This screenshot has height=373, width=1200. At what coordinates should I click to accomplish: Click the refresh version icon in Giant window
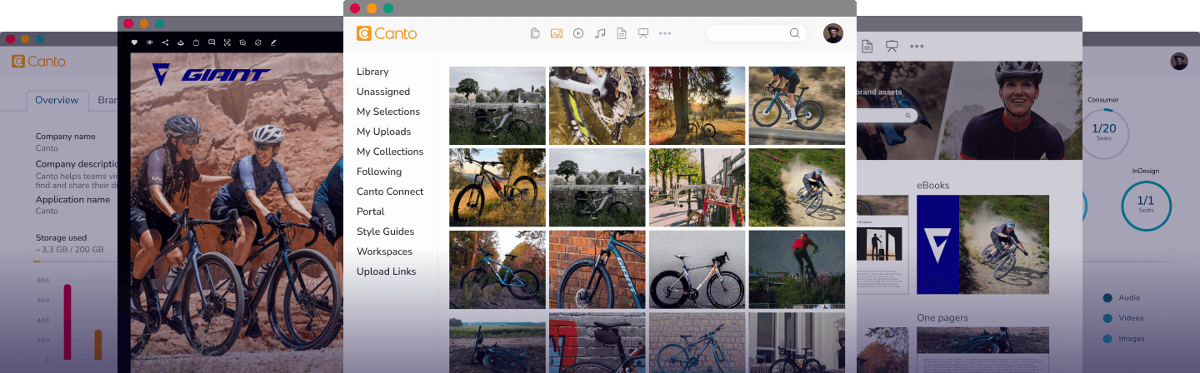click(x=257, y=42)
